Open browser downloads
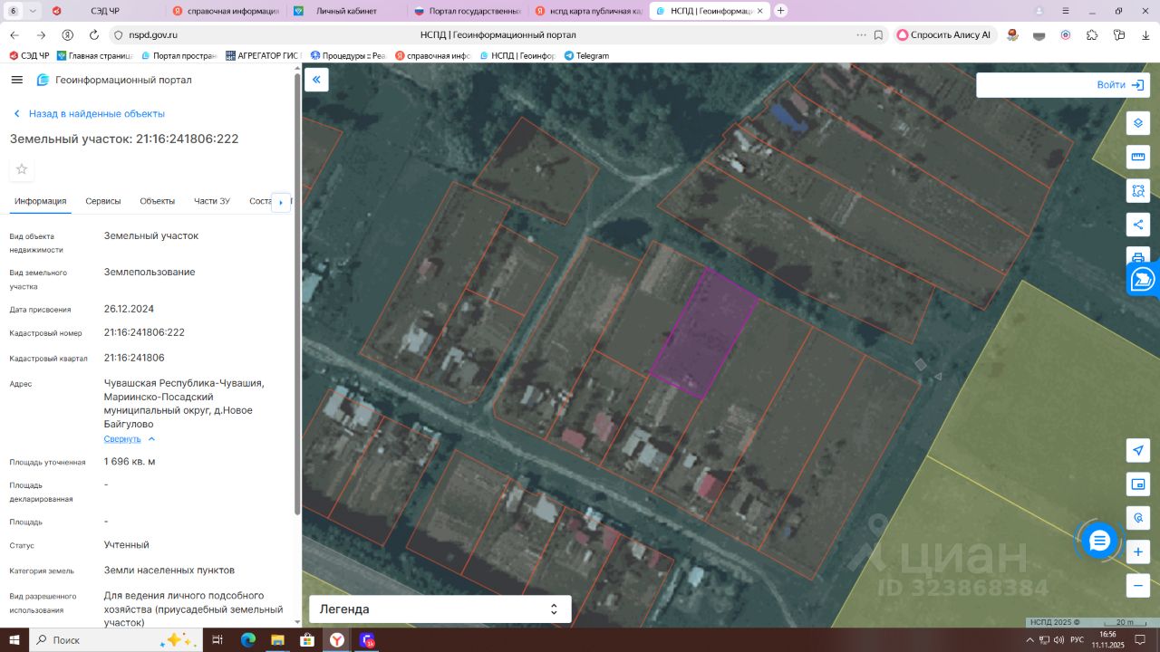 coord(1145,35)
